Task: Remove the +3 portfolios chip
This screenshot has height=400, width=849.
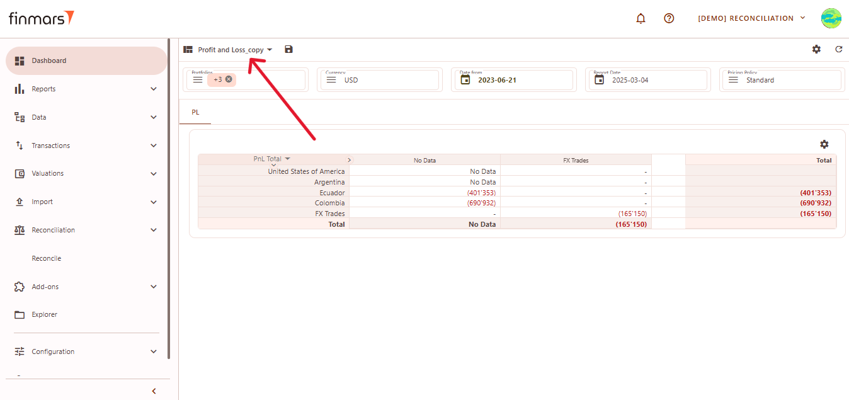Action: pos(229,79)
